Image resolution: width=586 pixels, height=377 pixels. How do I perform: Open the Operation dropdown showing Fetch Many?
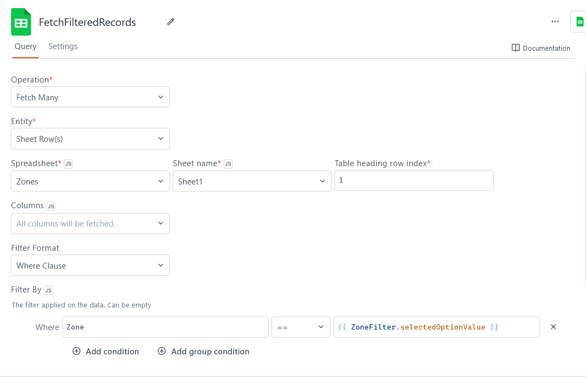pyautogui.click(x=90, y=97)
